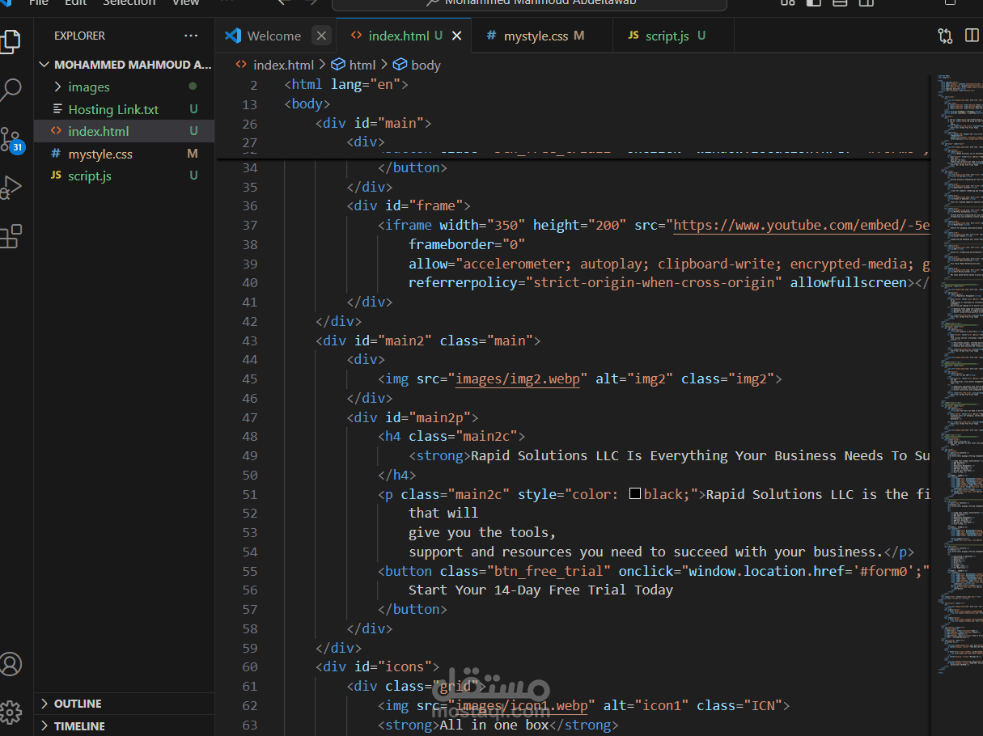Open the Run and Debug view
Viewport: 983px width, 736px height.
(x=11, y=188)
